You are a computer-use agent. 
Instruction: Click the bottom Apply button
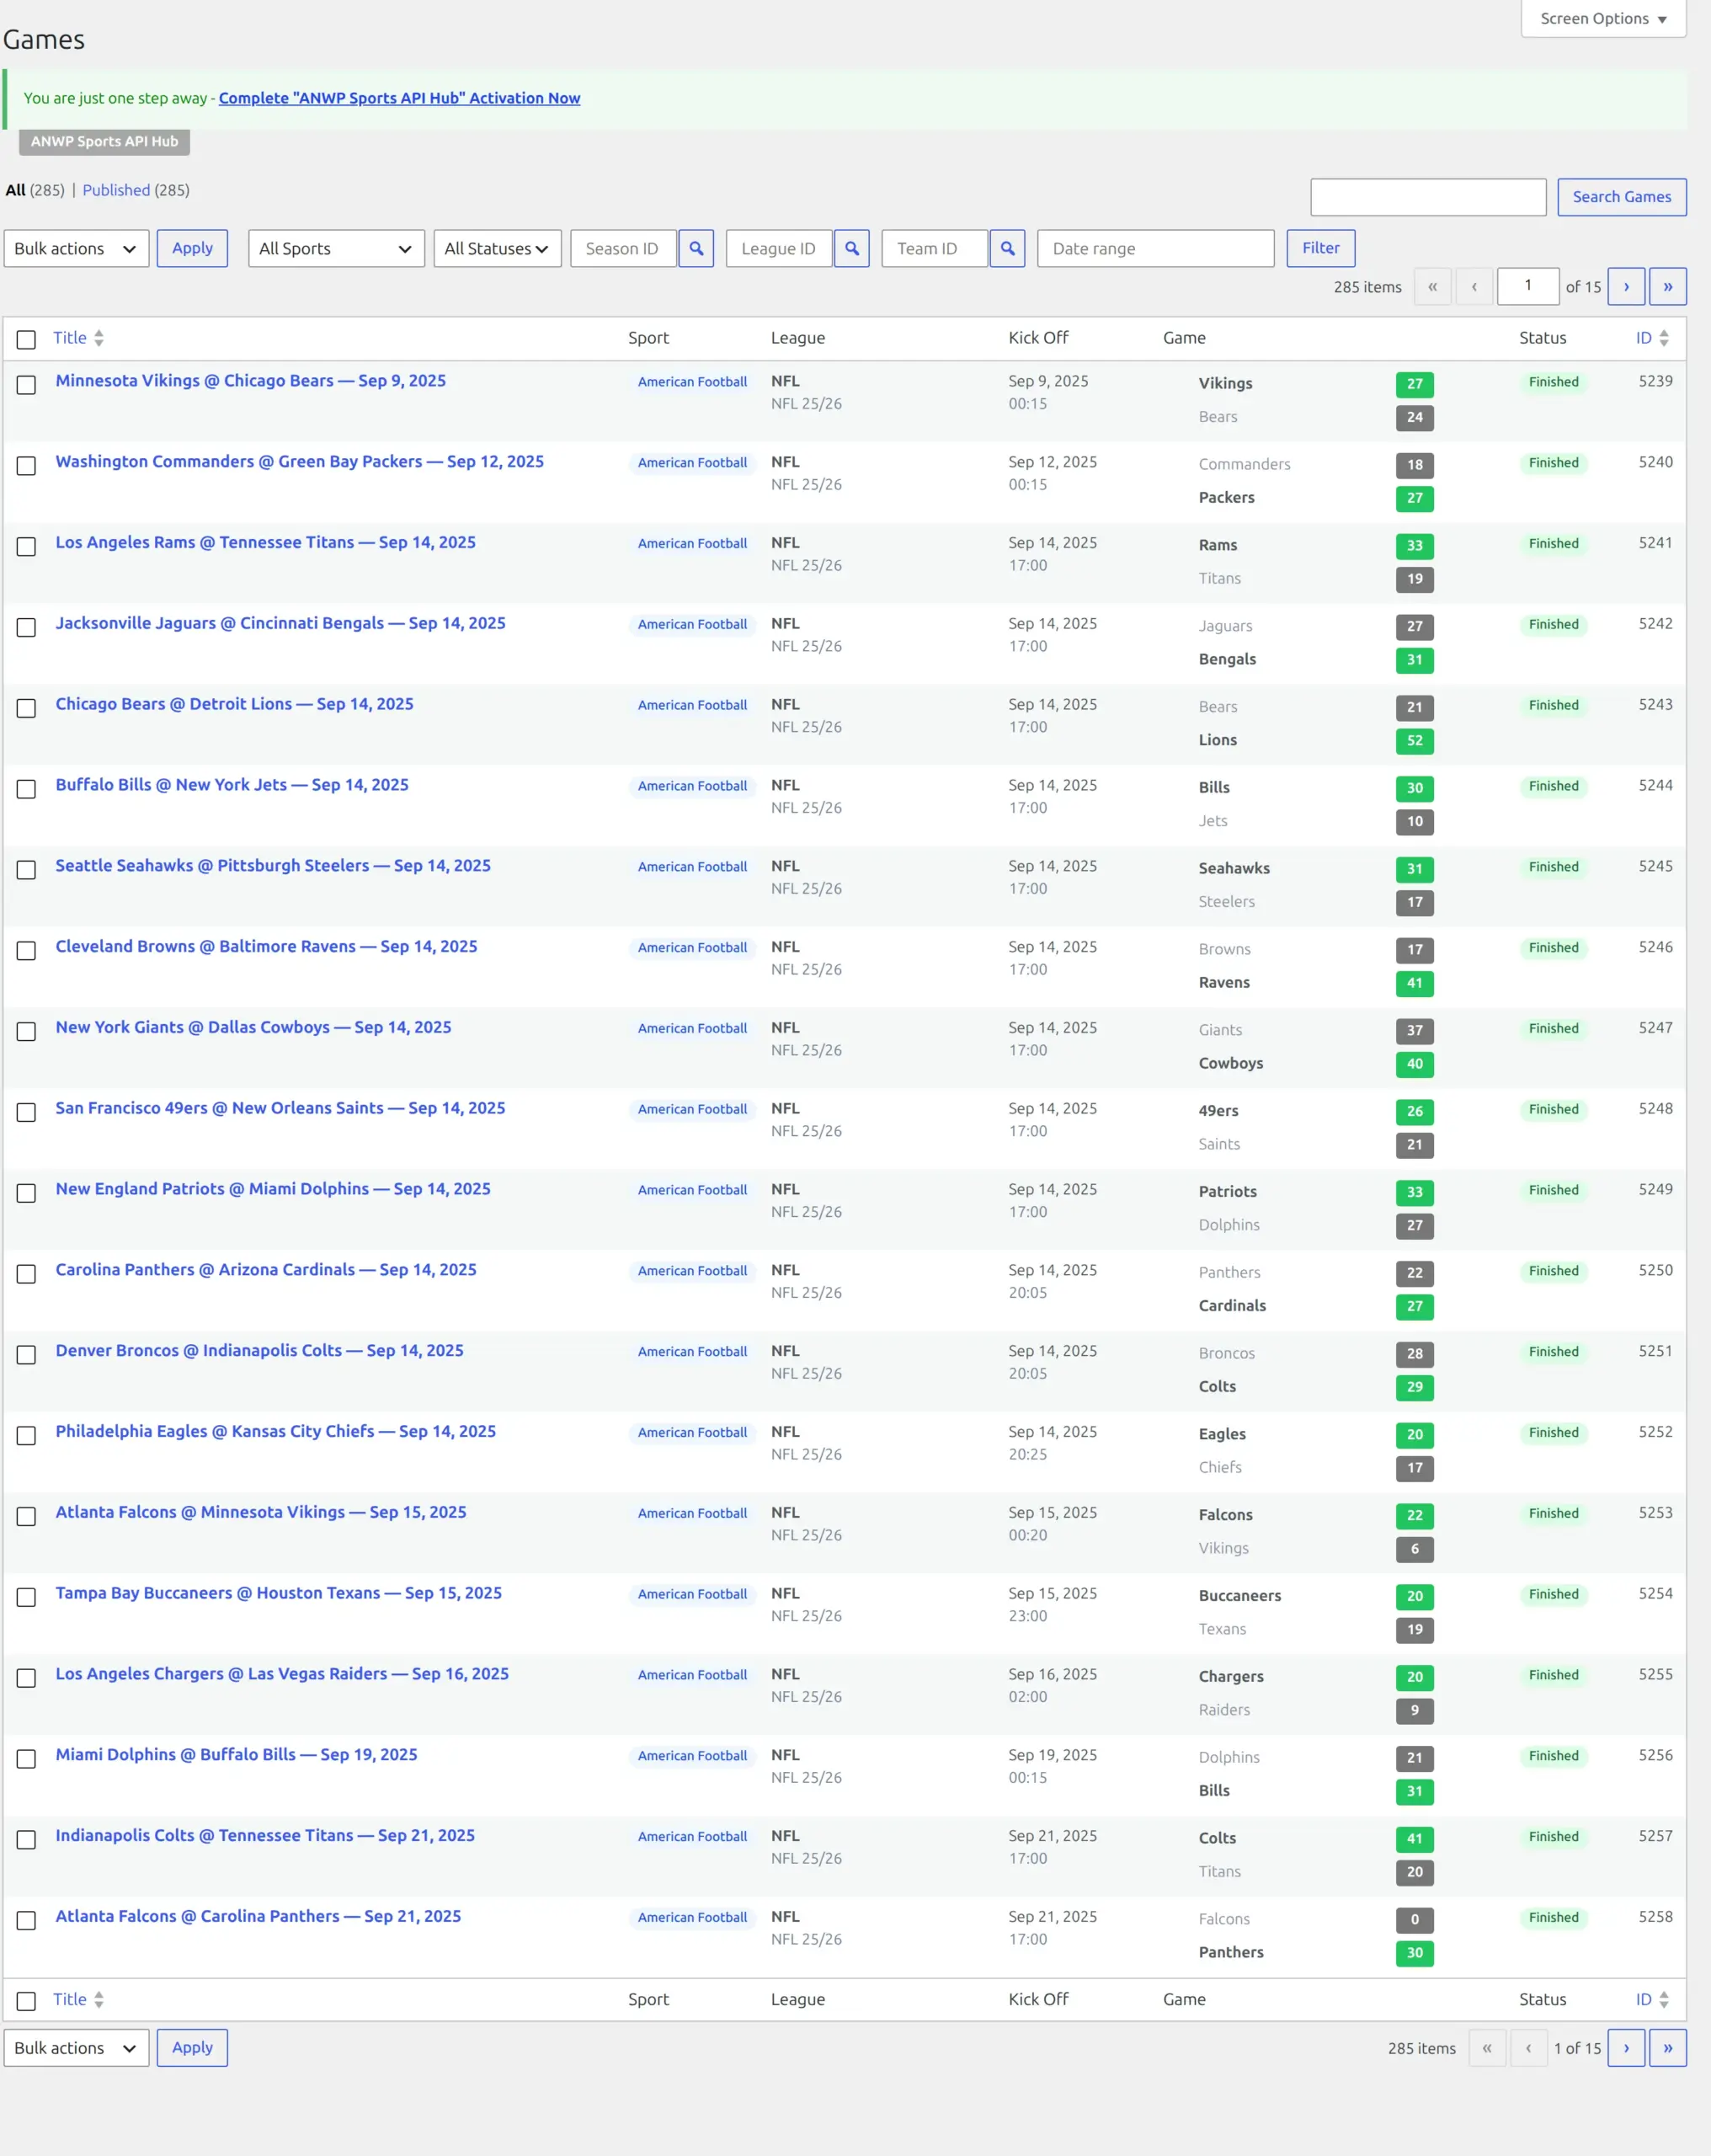(192, 2047)
